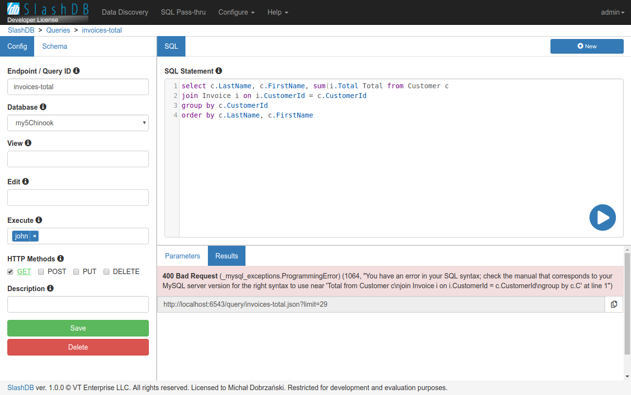The height and width of the screenshot is (395, 631).
Task: Enable the POST HTTP method
Action: tap(41, 272)
